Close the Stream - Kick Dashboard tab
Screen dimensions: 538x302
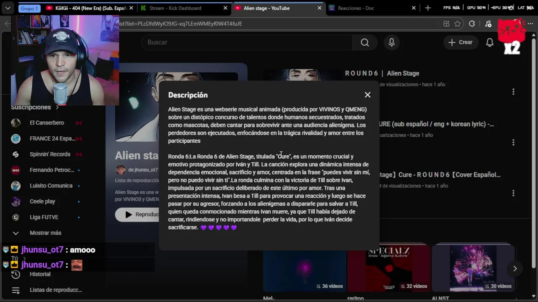tap(225, 8)
